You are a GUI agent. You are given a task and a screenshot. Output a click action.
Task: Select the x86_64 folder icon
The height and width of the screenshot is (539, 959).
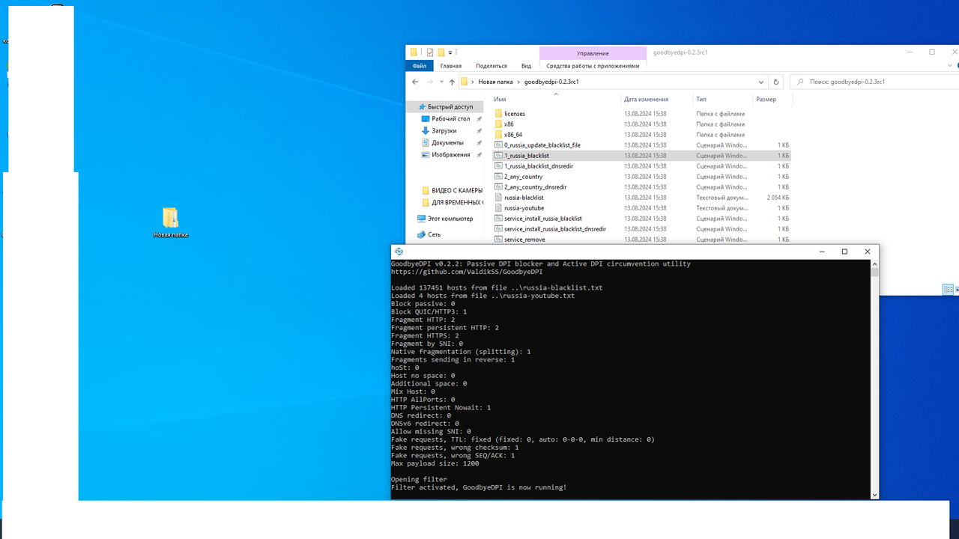tap(498, 135)
